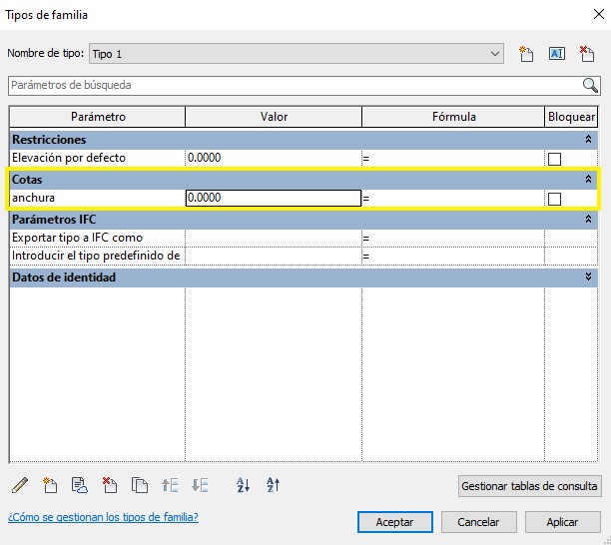Click the magnifier icon in the search box

590,85
